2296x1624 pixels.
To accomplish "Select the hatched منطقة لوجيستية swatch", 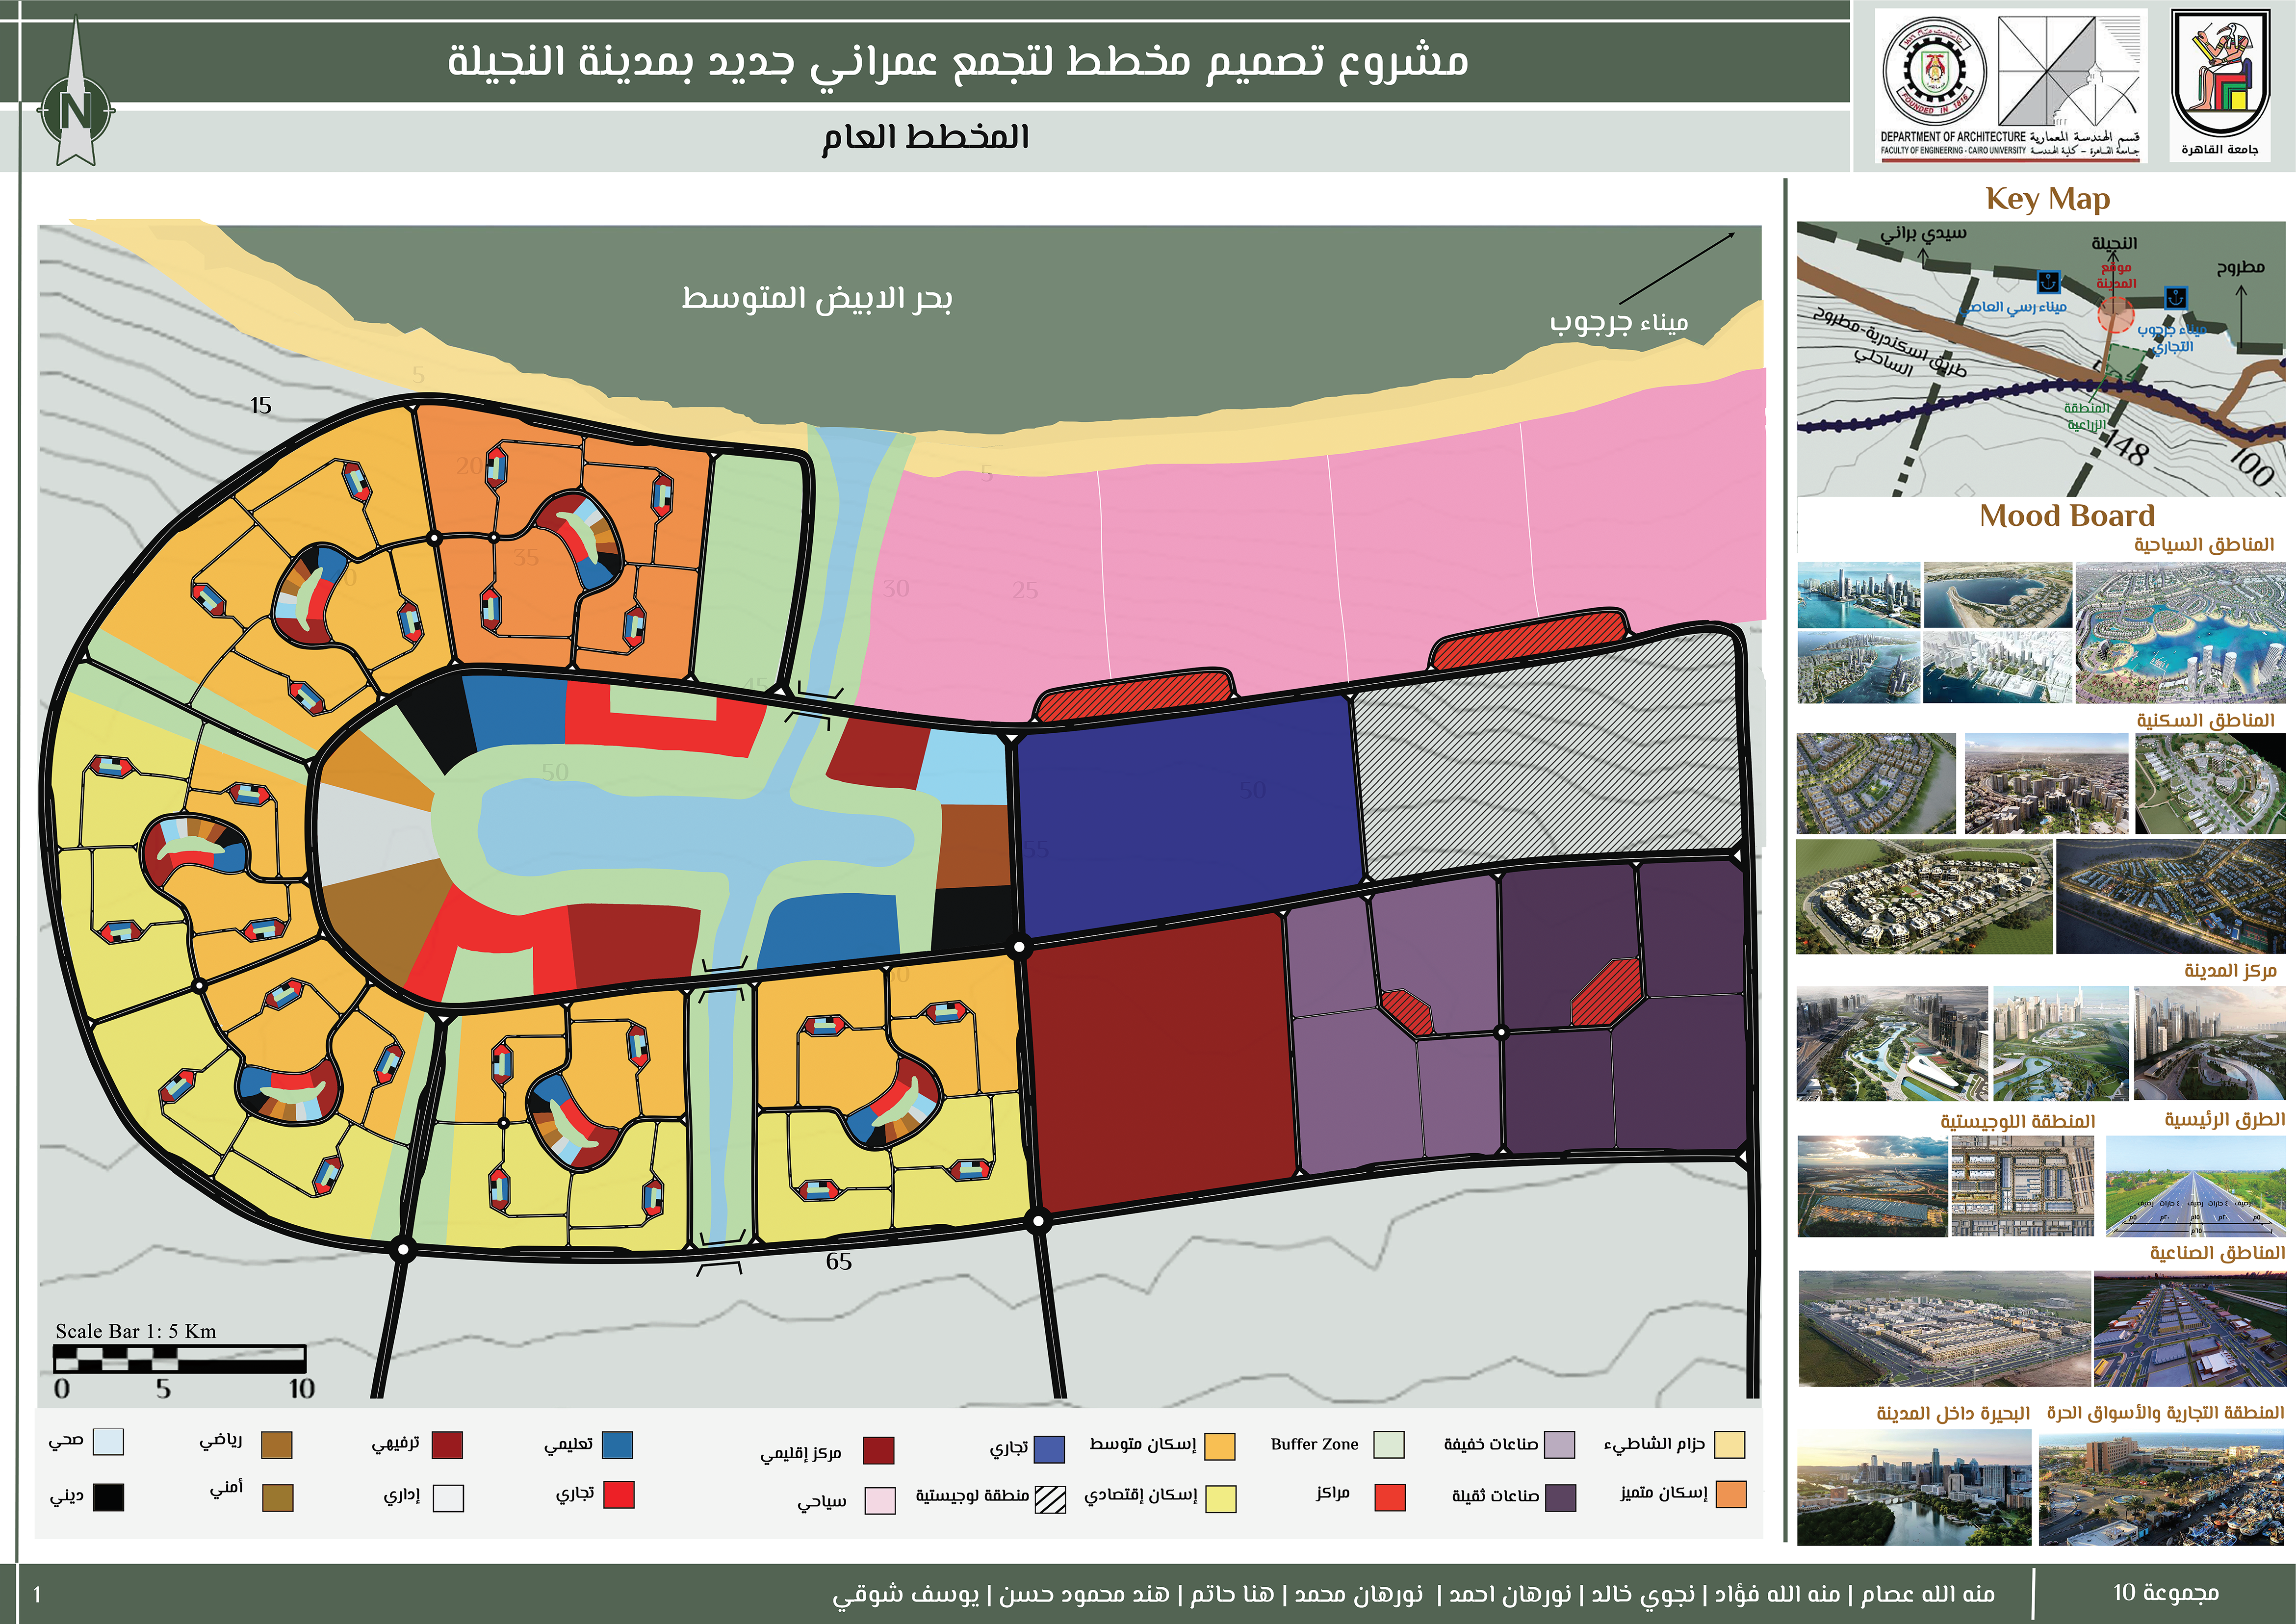I will 1050,1499.
